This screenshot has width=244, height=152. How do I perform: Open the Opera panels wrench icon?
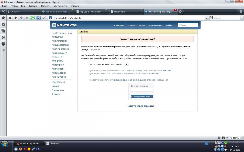click(x=3, y=12)
